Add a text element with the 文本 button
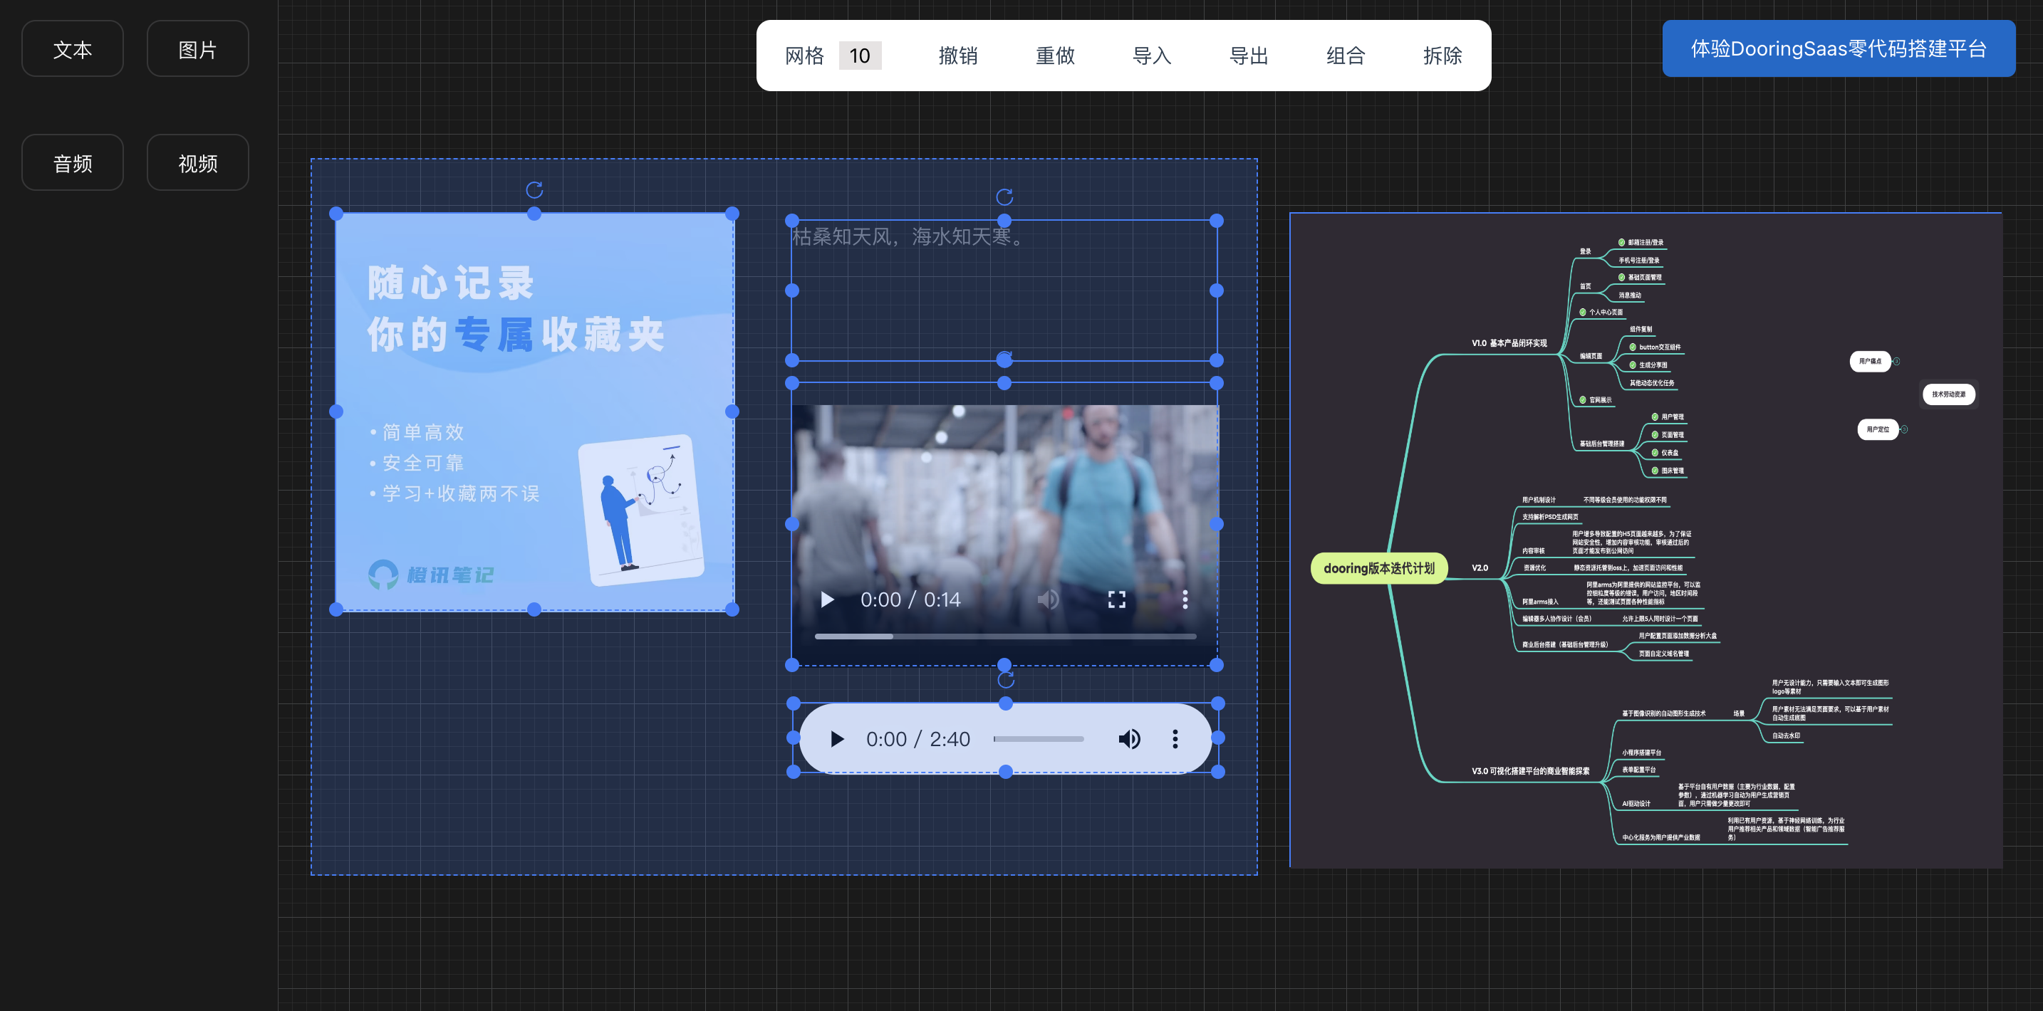This screenshot has height=1011, width=2043. point(72,49)
